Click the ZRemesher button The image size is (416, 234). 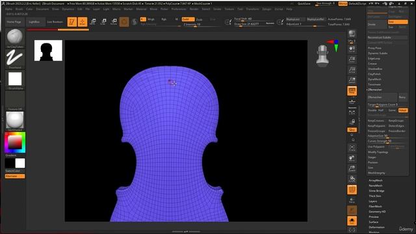(382, 97)
